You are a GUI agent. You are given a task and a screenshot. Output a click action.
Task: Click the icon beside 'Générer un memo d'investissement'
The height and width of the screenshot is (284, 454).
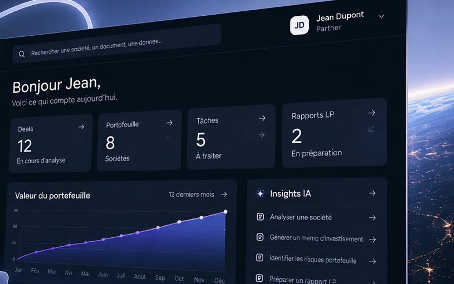[260, 237]
